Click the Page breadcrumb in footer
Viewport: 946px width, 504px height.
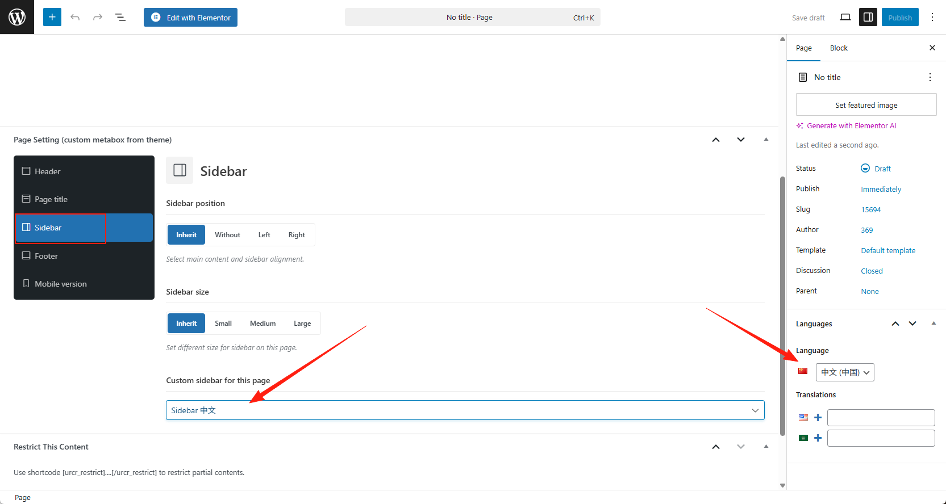point(23,498)
